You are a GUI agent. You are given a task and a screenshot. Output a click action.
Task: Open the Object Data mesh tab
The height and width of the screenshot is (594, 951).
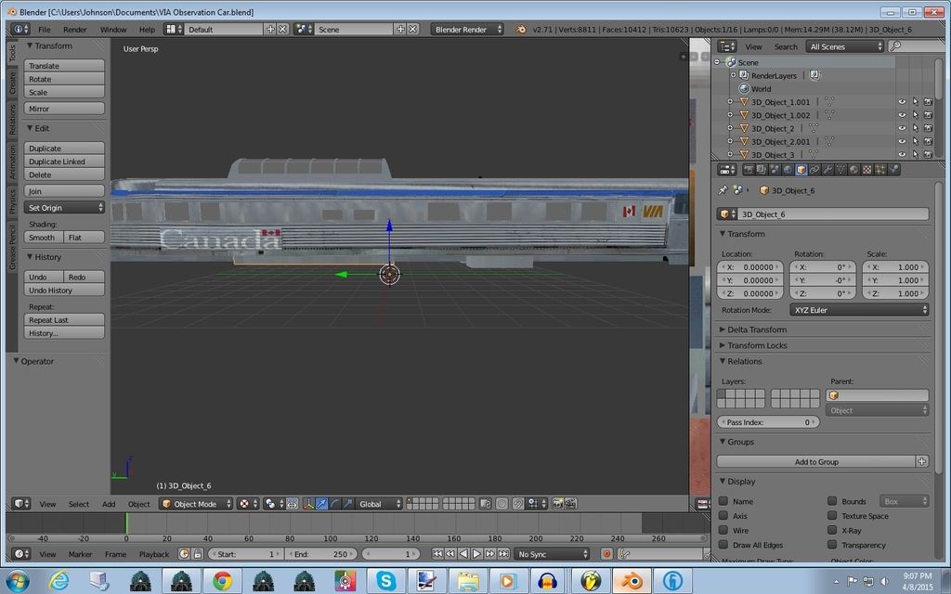click(x=841, y=171)
